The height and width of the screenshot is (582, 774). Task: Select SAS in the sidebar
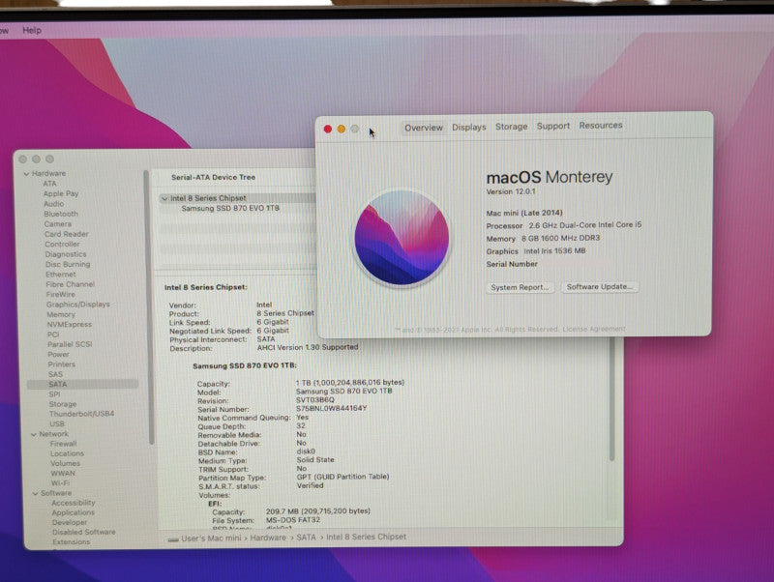56,374
